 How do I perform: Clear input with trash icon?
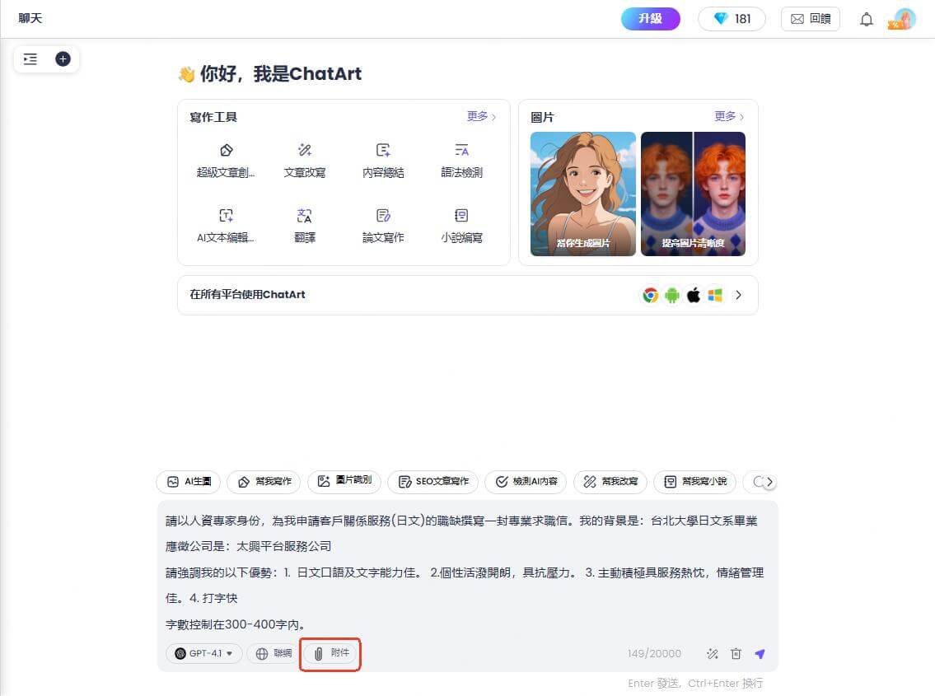click(x=736, y=654)
